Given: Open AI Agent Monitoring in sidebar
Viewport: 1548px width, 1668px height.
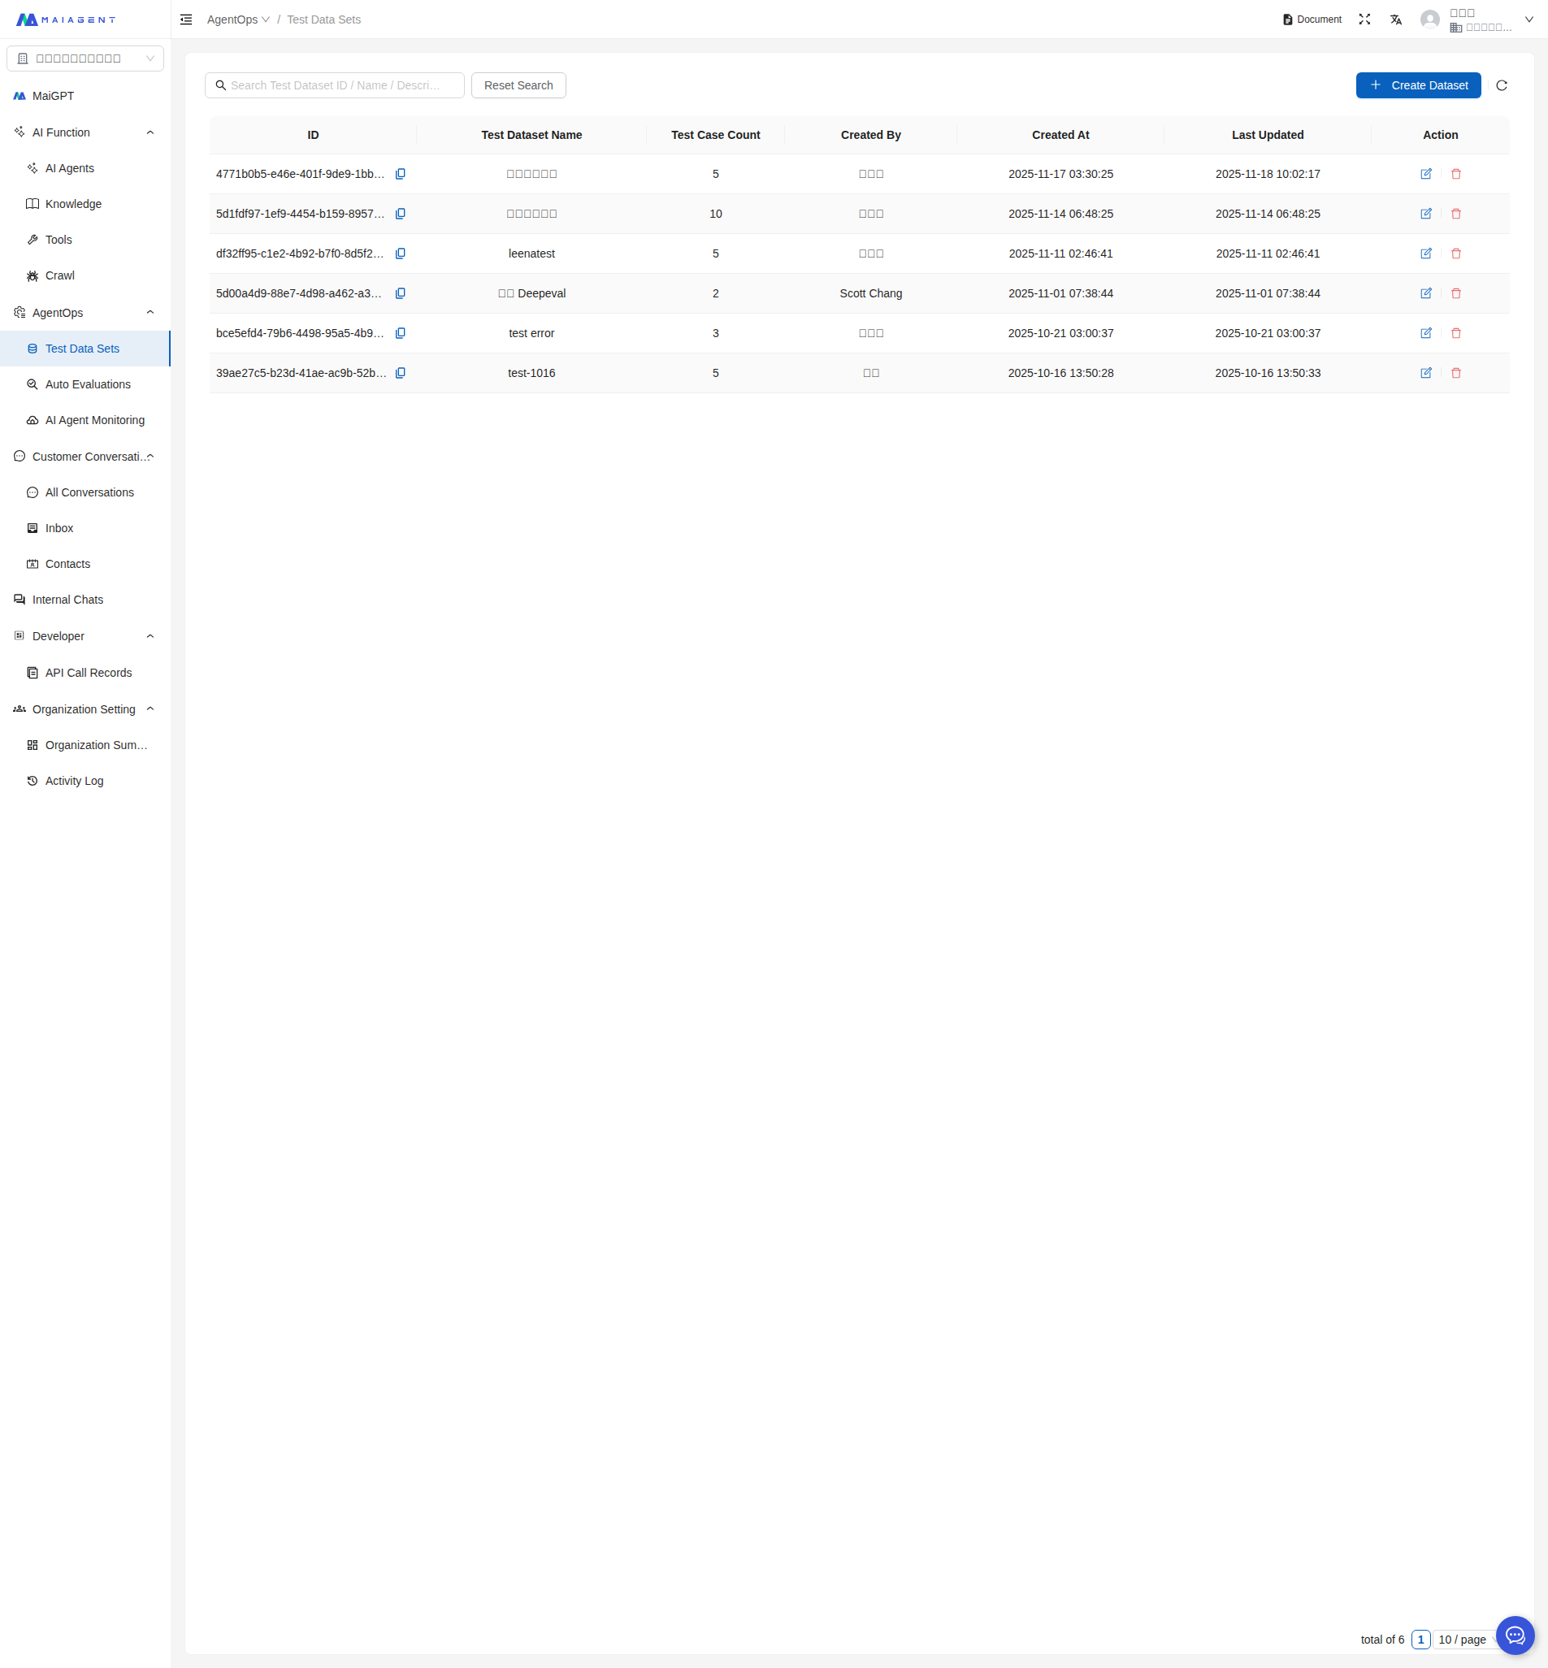Looking at the screenshot, I should click(93, 420).
